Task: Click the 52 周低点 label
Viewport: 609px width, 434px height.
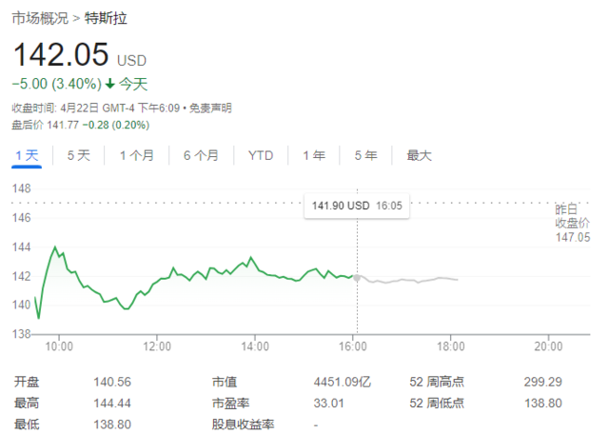Action: [437, 404]
